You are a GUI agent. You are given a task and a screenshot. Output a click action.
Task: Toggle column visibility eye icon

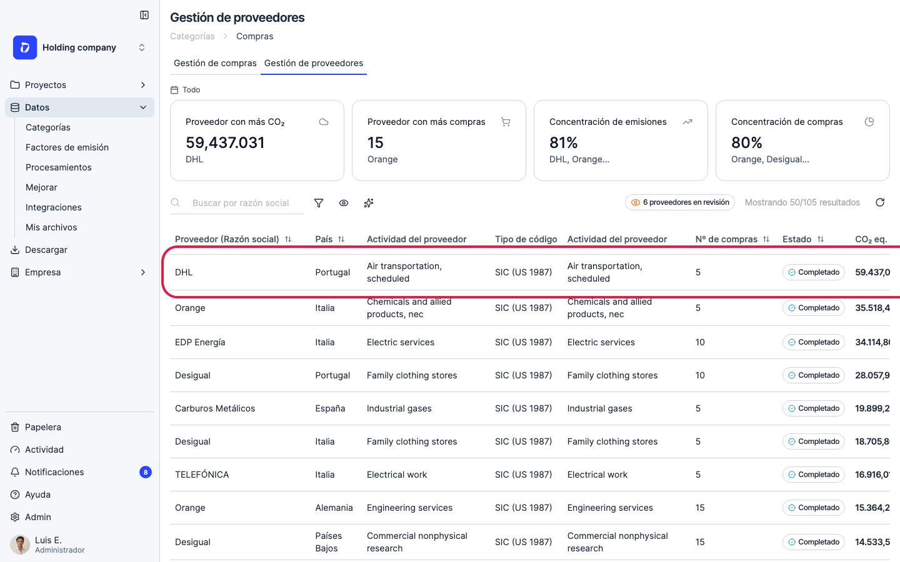point(344,203)
